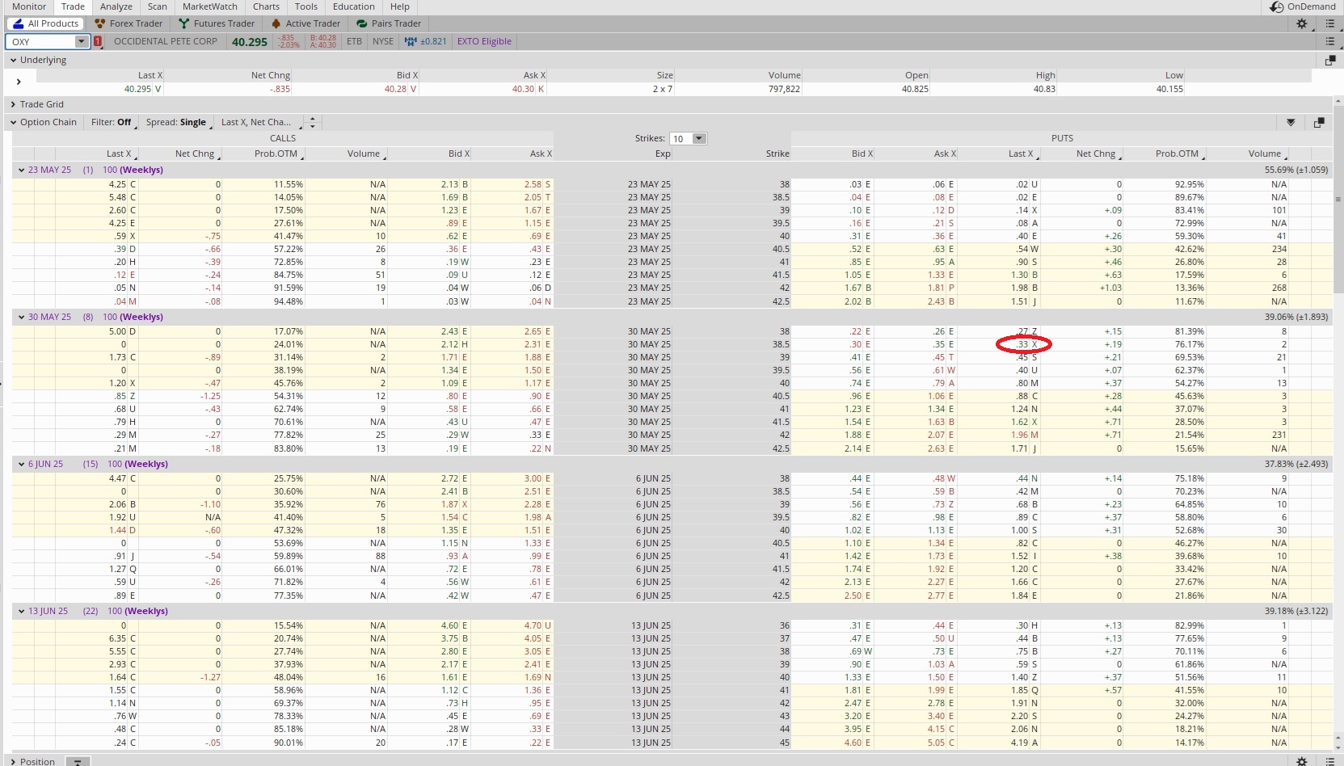This screenshot has height=766, width=1344.
Task: Collapse the 23 MAY 25 expiration group
Action: coord(21,170)
